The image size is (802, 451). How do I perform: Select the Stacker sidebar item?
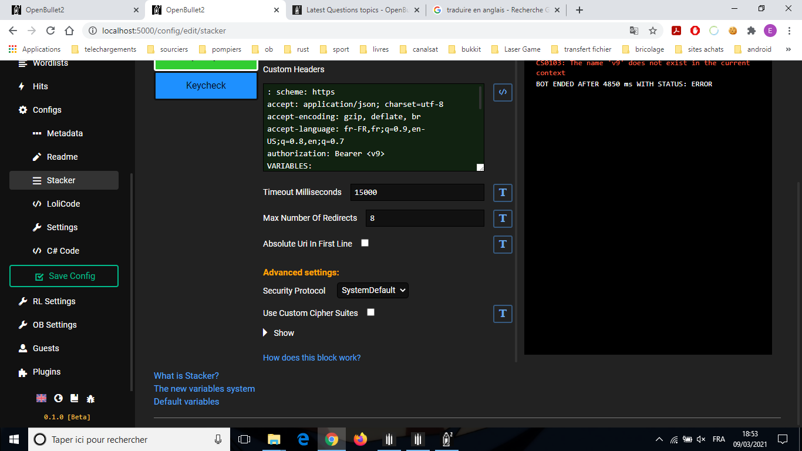[64, 180]
